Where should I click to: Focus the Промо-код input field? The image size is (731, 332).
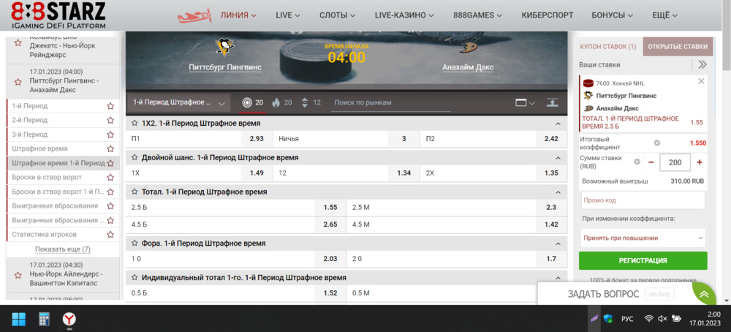pyautogui.click(x=643, y=200)
